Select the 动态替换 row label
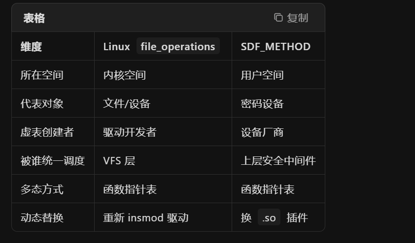 42,217
